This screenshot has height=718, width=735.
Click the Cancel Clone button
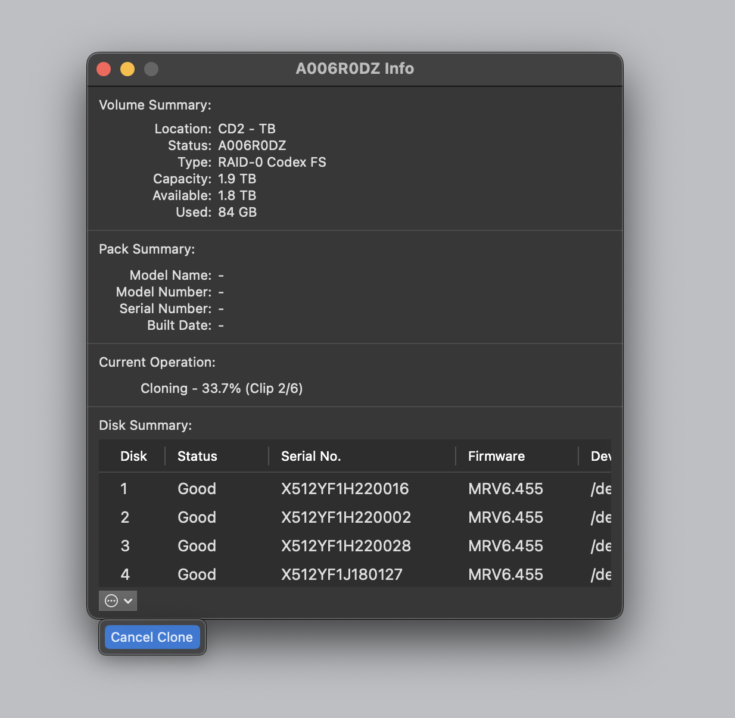pyautogui.click(x=152, y=637)
